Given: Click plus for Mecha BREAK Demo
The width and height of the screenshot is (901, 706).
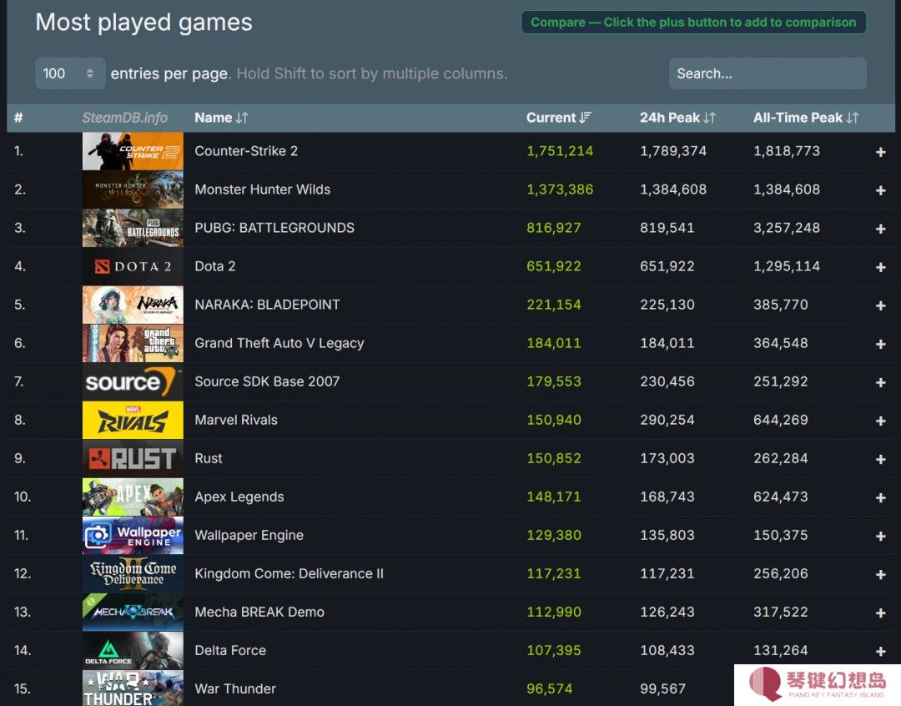Looking at the screenshot, I should 880,613.
